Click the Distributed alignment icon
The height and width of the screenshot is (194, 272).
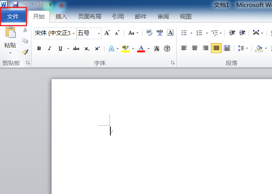[x=227, y=48]
